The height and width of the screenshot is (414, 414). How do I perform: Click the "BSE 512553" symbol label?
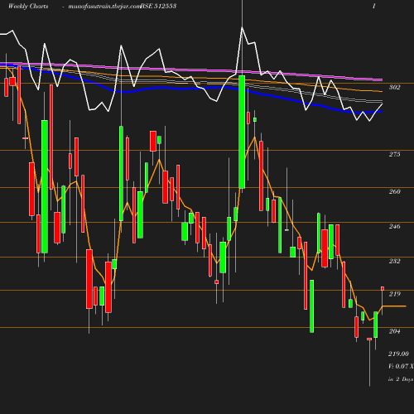[158, 6]
